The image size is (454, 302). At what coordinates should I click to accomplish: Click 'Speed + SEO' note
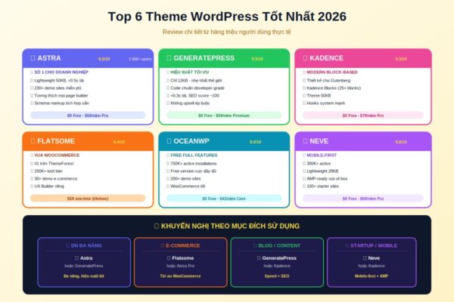click(x=277, y=276)
